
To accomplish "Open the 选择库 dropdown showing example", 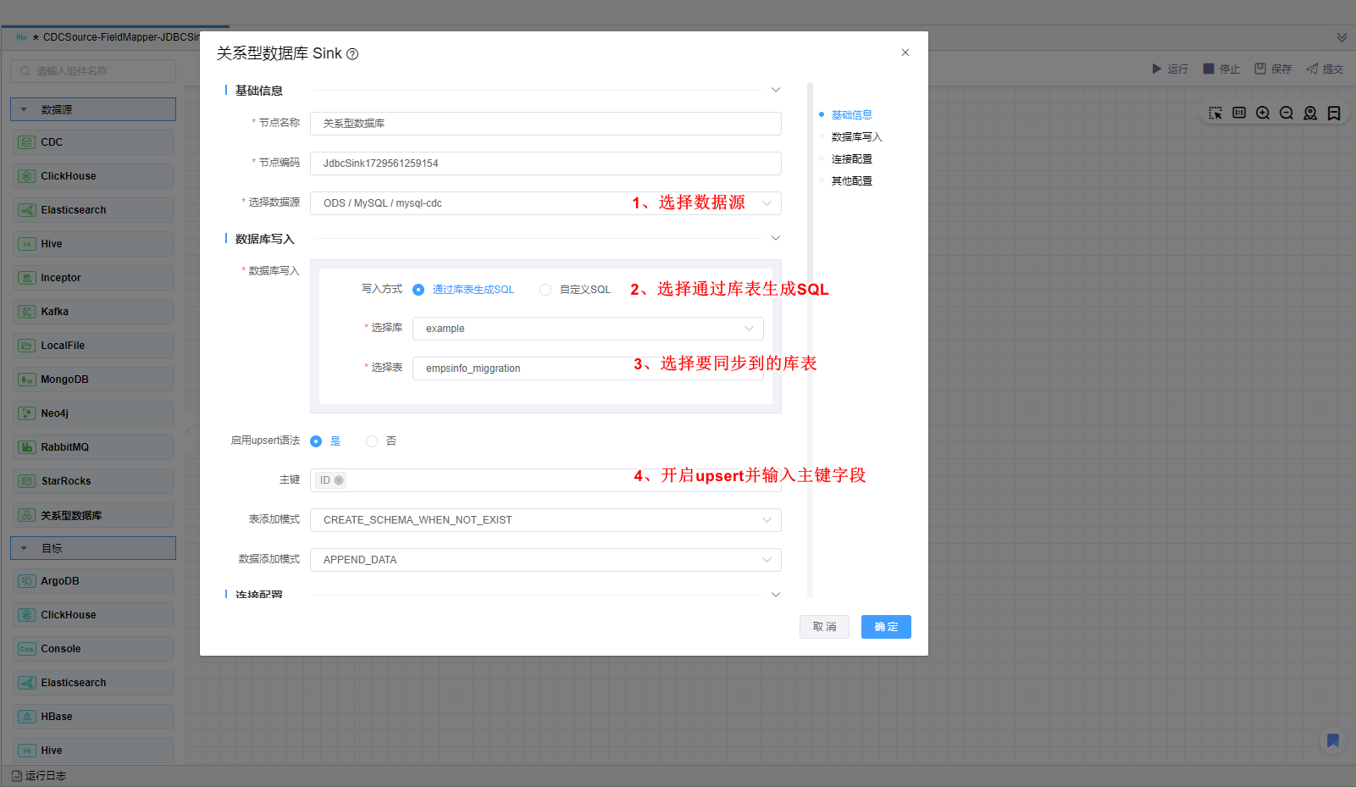I will click(587, 329).
